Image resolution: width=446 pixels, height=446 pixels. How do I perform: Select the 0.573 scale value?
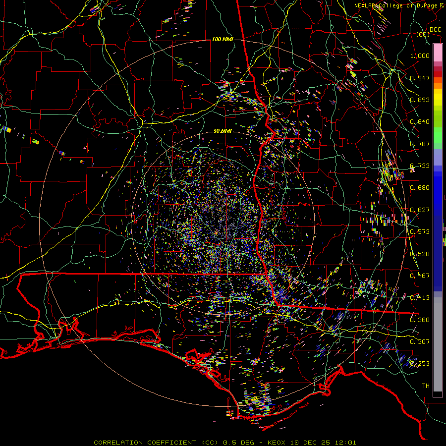click(420, 232)
